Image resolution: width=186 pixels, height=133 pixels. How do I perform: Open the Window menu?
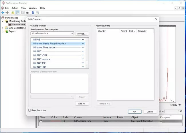pyautogui.click(x=33, y=8)
